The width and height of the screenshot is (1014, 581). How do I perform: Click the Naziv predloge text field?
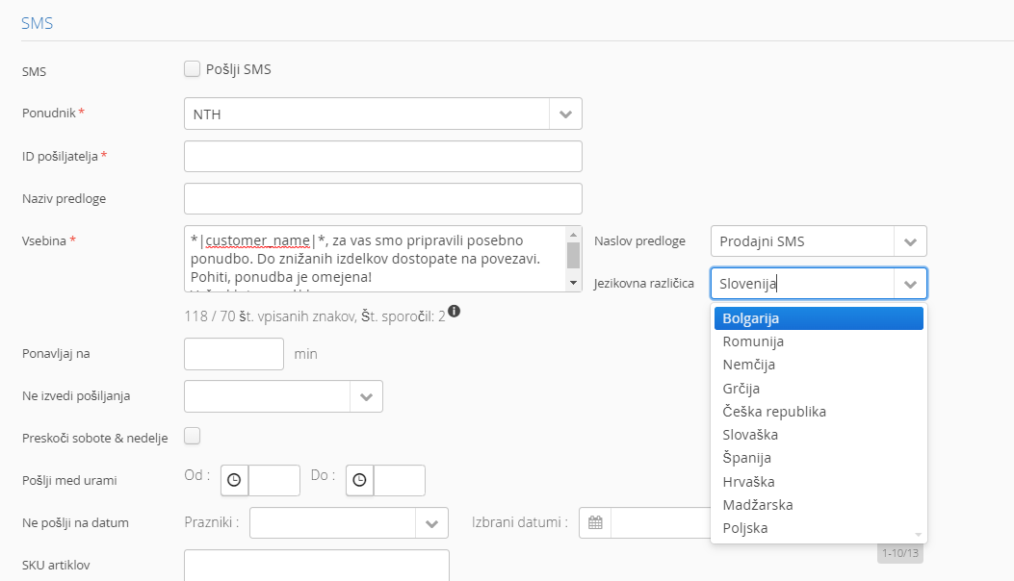(383, 199)
